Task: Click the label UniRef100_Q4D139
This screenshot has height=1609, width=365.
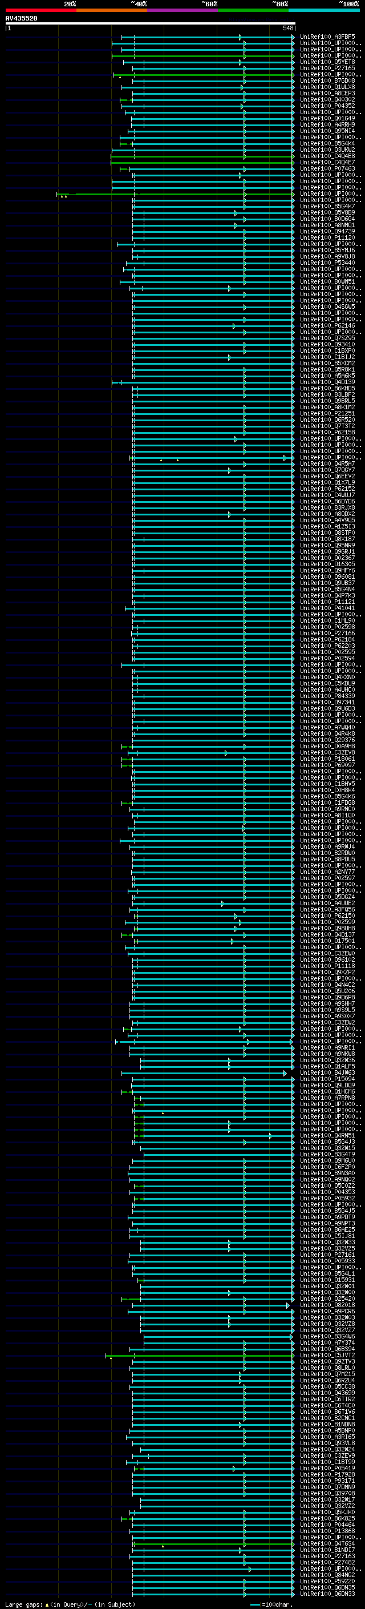Action: tap(327, 382)
